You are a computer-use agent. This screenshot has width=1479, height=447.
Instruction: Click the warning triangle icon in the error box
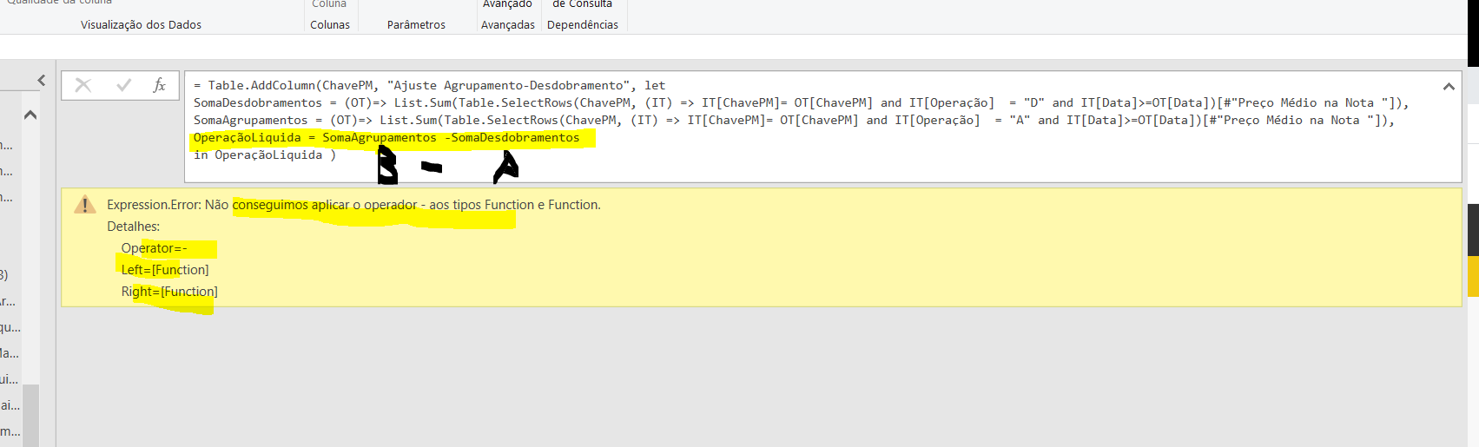(84, 205)
